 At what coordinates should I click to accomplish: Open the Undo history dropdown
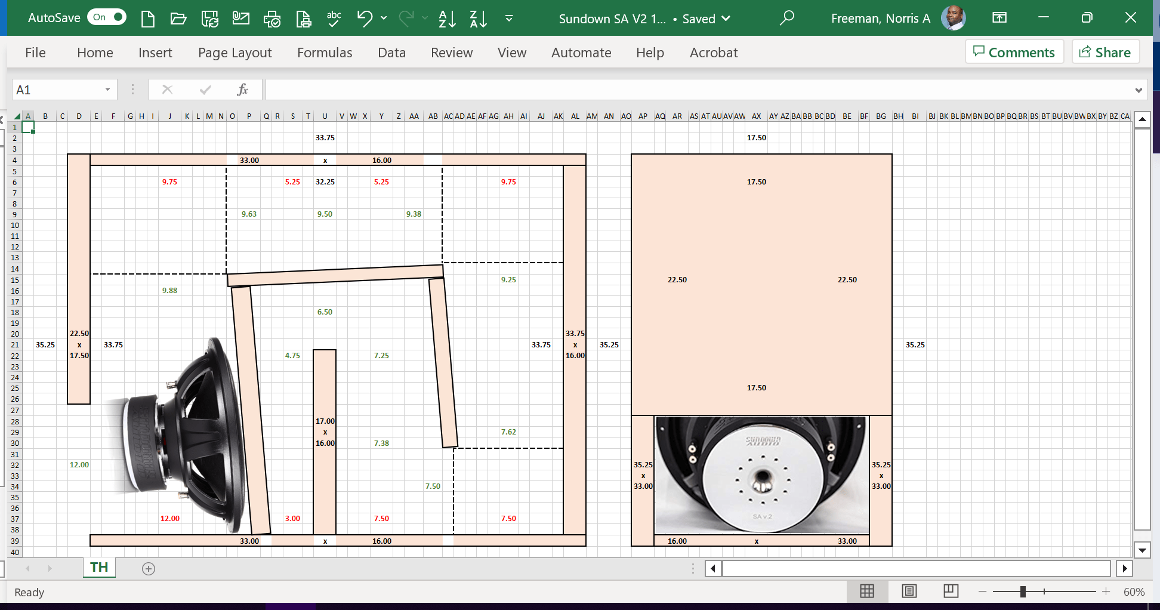pyautogui.click(x=384, y=19)
